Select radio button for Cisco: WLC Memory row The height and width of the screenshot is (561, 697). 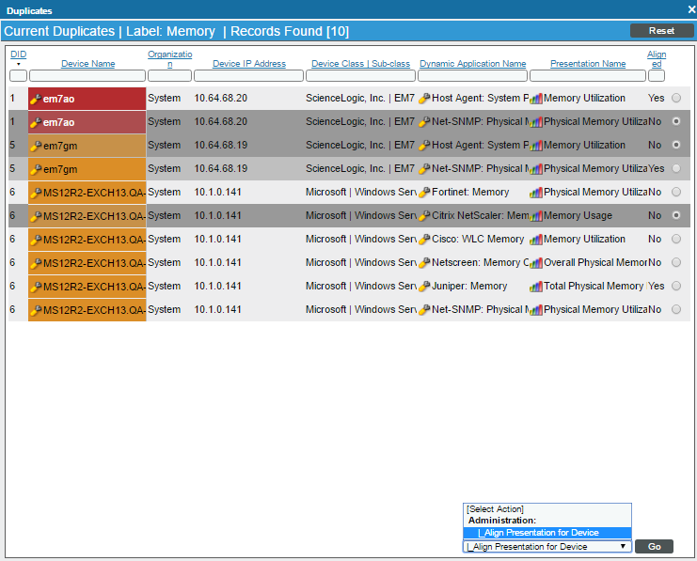click(x=676, y=239)
